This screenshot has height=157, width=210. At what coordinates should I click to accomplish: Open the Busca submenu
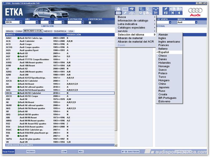[135, 17]
